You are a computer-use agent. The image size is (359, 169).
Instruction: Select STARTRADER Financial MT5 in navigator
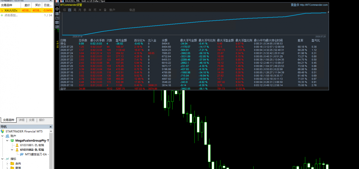pos(24,131)
